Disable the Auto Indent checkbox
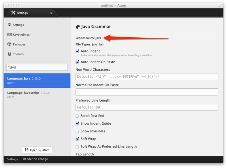The image size is (227, 168). [x=77, y=51]
